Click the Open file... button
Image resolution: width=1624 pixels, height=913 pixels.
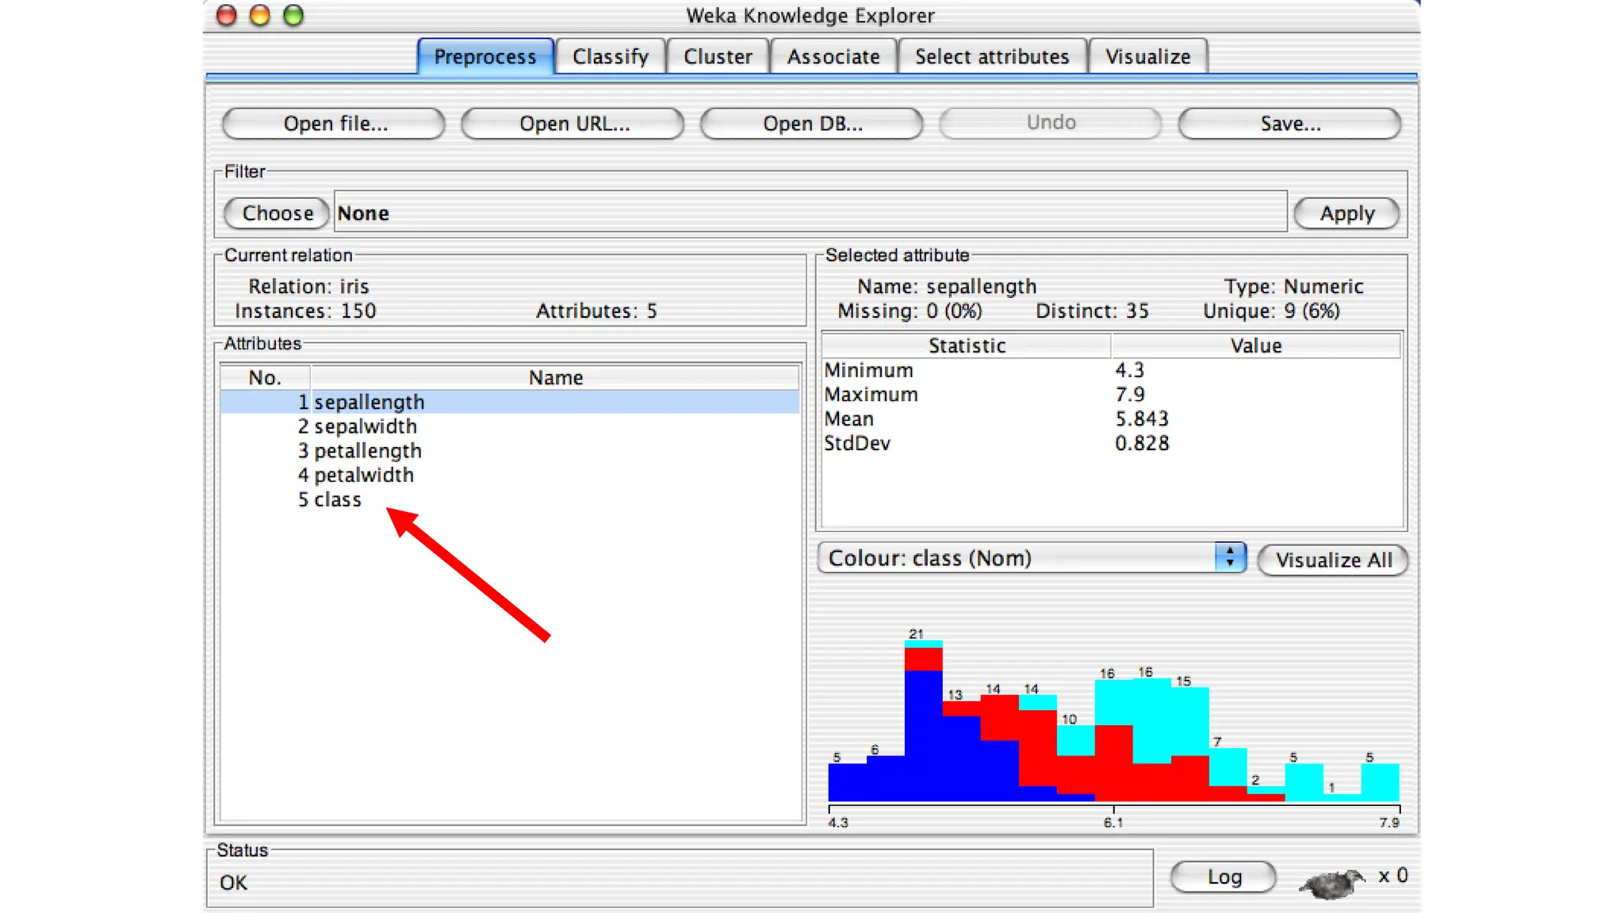pos(335,124)
